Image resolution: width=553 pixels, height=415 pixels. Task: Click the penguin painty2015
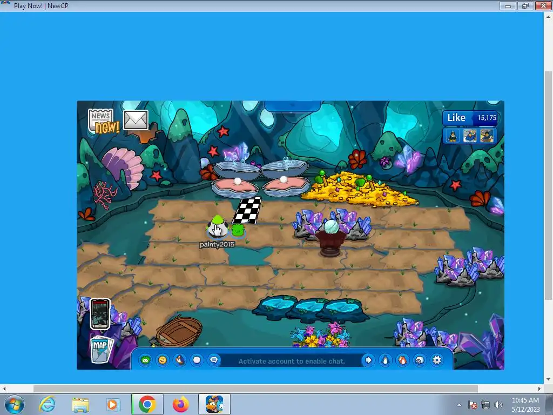click(x=217, y=226)
